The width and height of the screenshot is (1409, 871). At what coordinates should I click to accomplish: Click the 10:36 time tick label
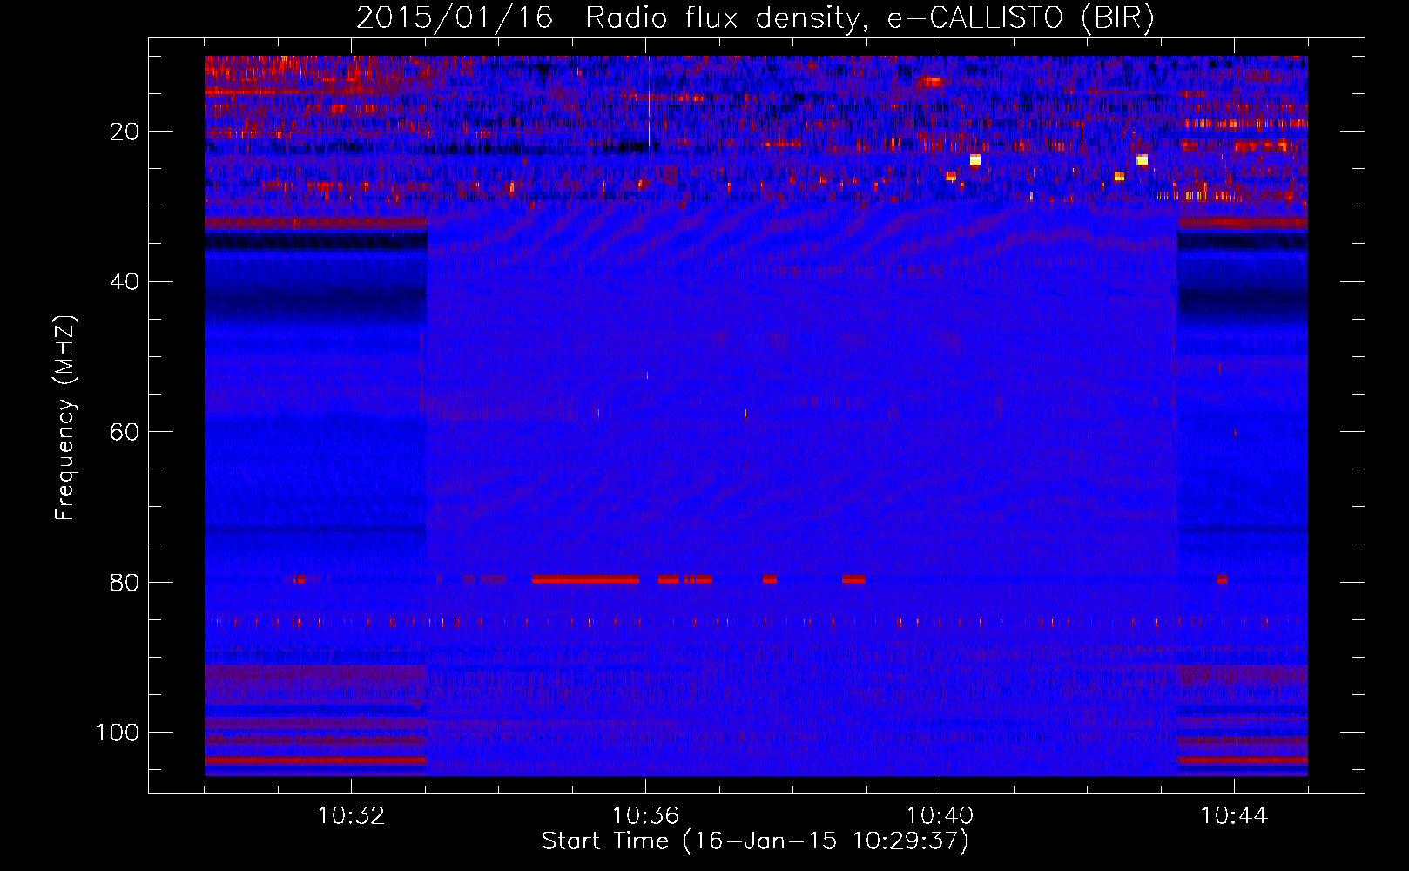pyautogui.click(x=645, y=816)
